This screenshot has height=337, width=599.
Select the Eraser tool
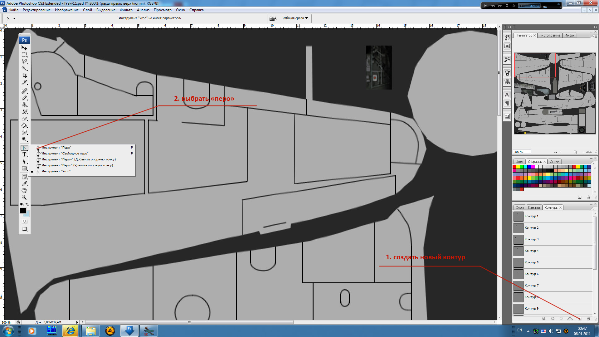(x=24, y=119)
